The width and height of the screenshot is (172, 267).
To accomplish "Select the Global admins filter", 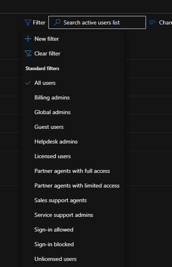I will [x=52, y=112].
